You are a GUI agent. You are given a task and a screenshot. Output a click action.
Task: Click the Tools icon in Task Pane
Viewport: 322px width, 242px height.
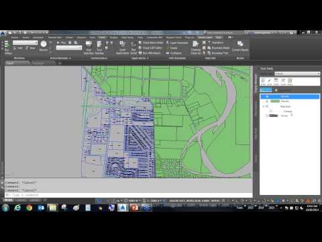283,81
